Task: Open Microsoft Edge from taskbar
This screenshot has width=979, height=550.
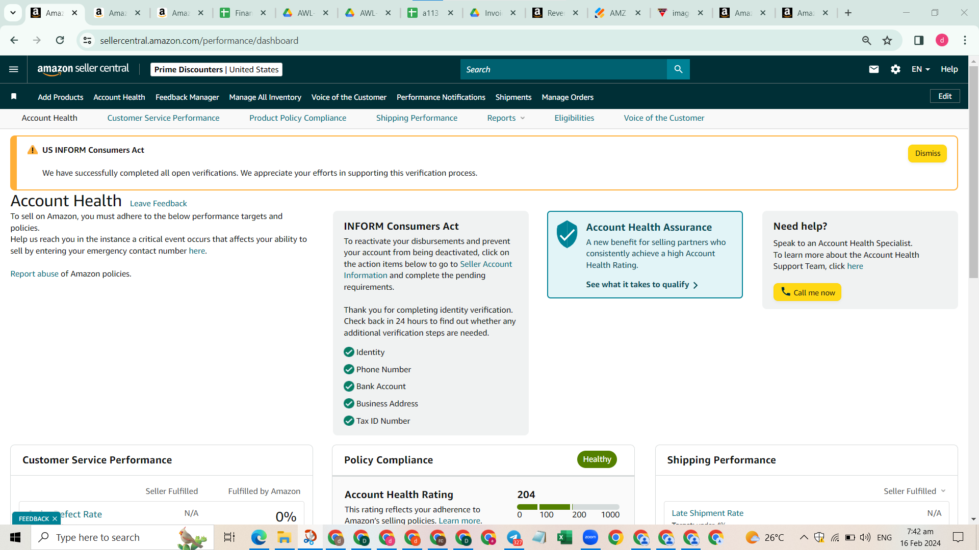Action: tap(259, 537)
